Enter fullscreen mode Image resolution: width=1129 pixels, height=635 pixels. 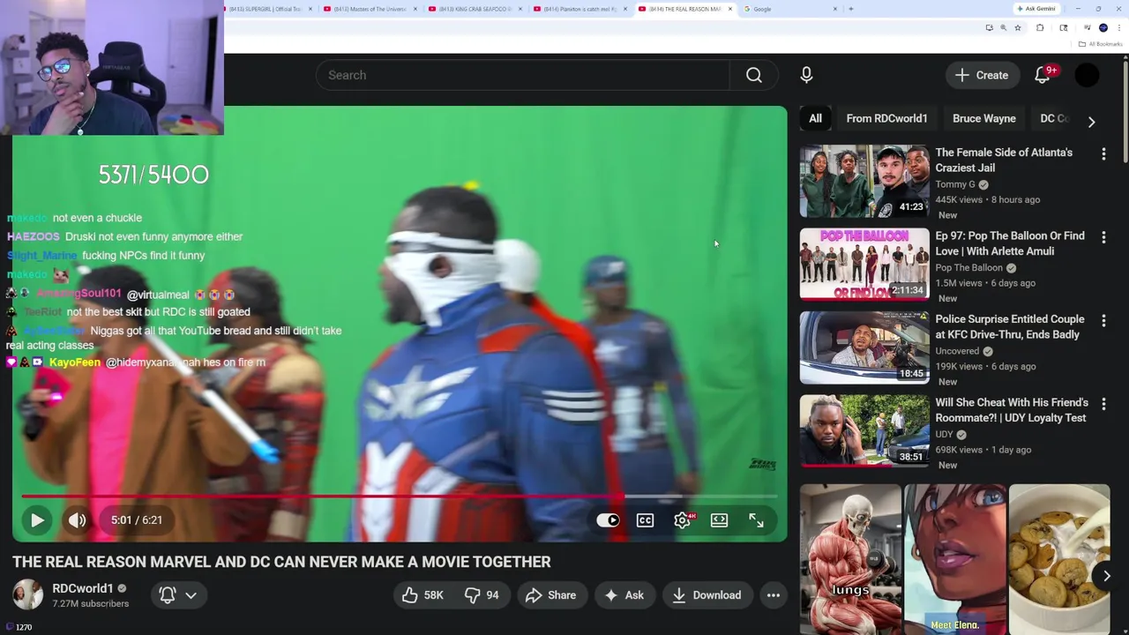(x=757, y=520)
